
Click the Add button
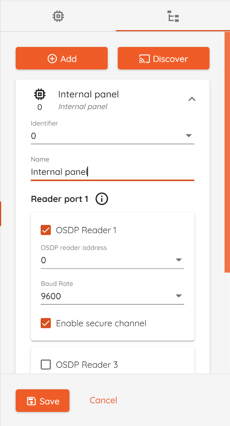[x=62, y=58]
